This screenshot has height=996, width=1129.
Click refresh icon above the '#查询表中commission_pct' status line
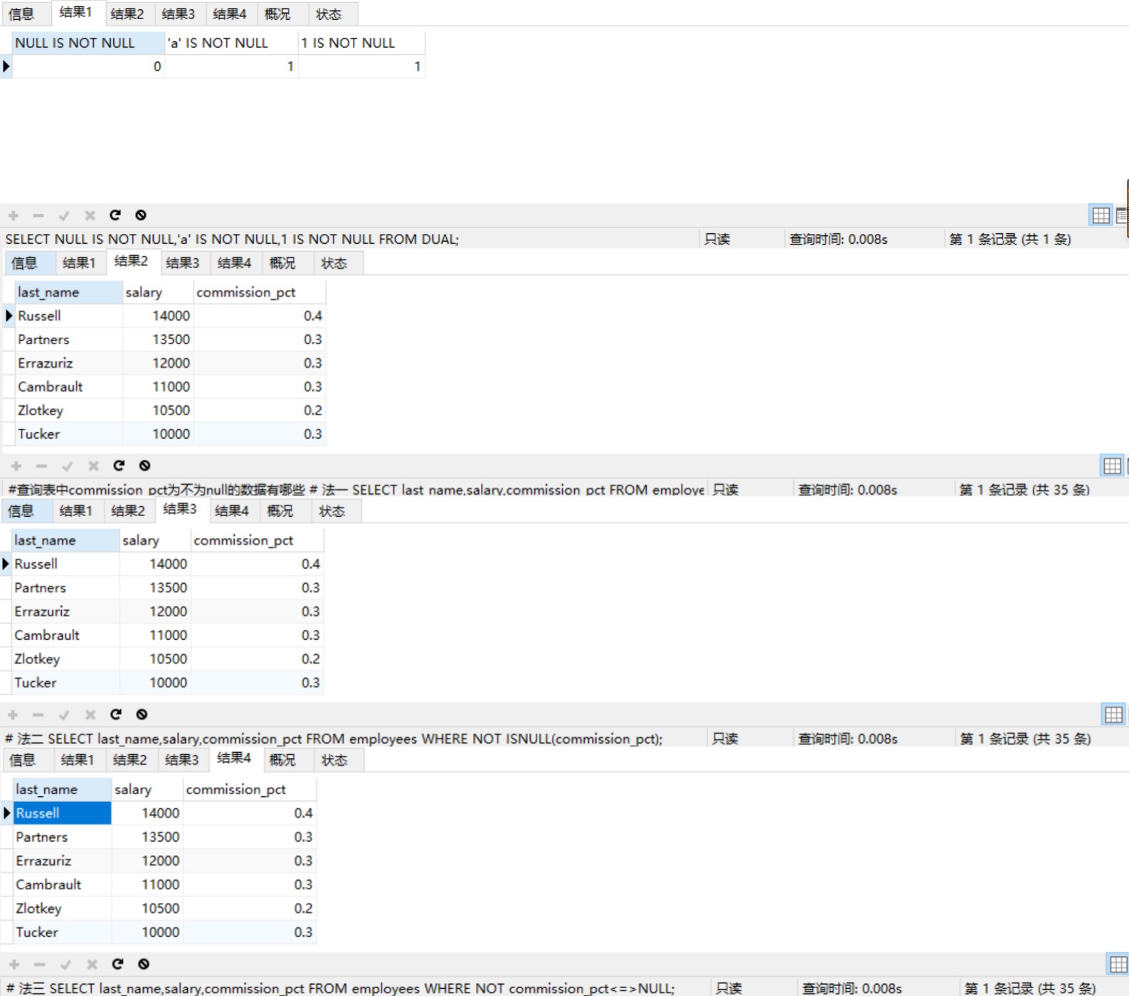pos(119,466)
